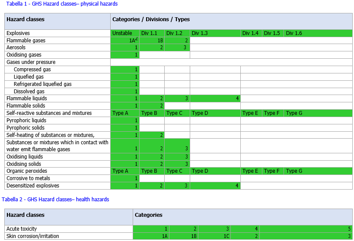
Task: Select the 'Refrigerated liquefied gas' row label
Action: [42, 84]
